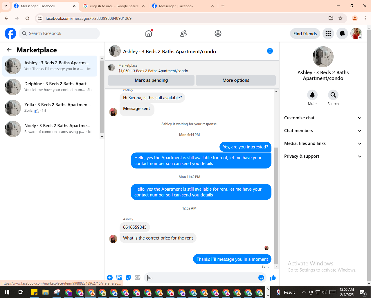371x298 pixels.
Task: Open the emoji picker
Action: click(x=261, y=278)
